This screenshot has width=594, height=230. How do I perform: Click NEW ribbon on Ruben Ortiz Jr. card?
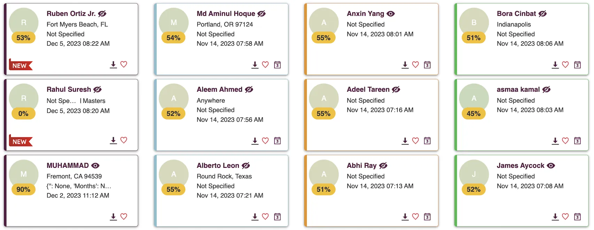(x=21, y=65)
